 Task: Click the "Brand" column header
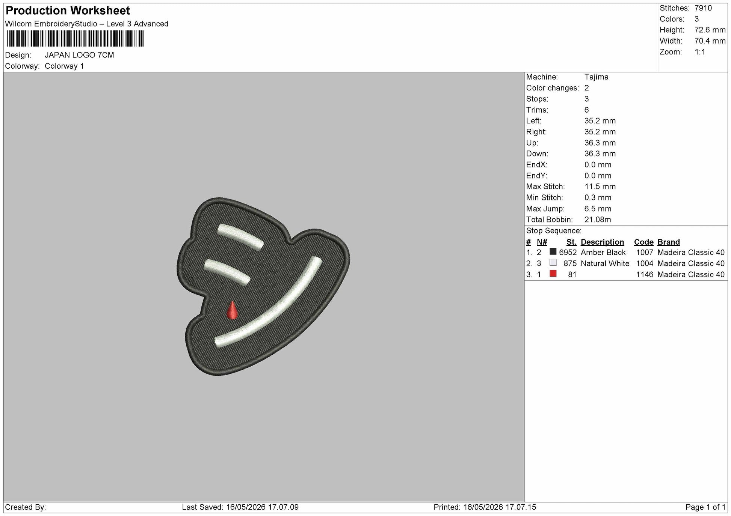[x=668, y=242]
